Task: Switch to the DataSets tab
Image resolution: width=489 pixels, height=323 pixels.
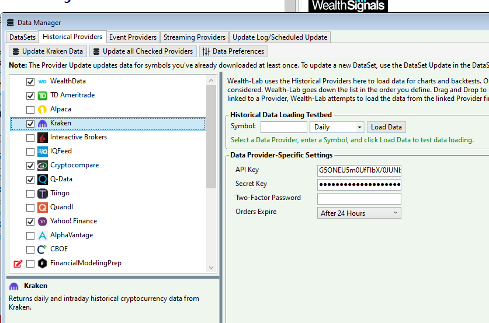Action: coord(22,37)
